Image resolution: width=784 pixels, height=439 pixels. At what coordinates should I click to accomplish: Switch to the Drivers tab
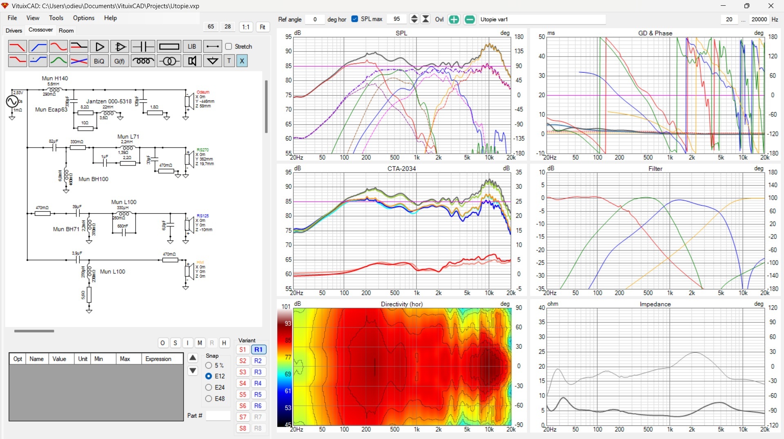[x=14, y=31]
